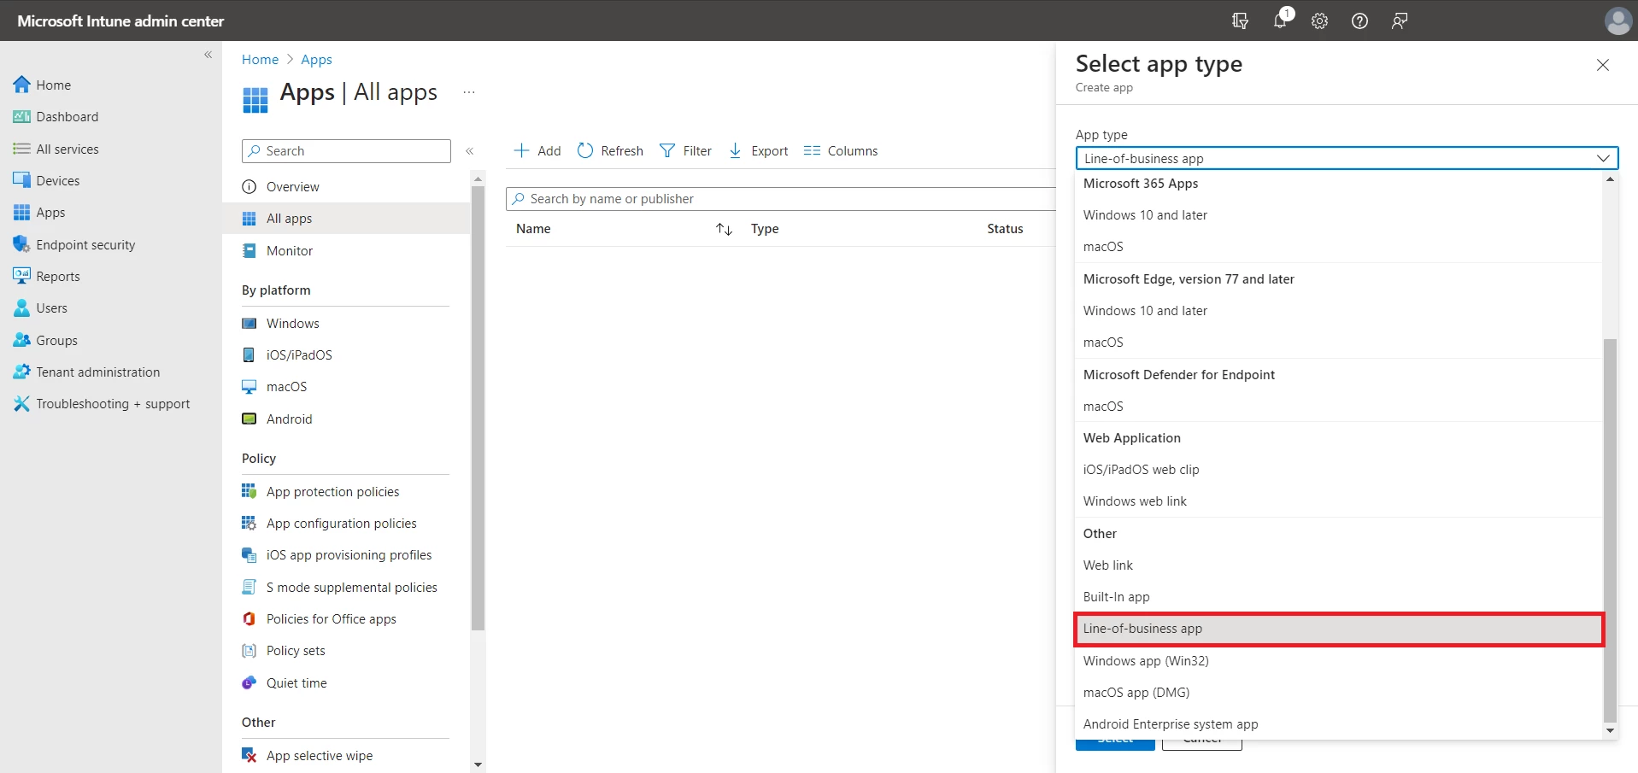The height and width of the screenshot is (773, 1638).
Task: Open Troubleshooting + support
Action: pyautogui.click(x=102, y=404)
